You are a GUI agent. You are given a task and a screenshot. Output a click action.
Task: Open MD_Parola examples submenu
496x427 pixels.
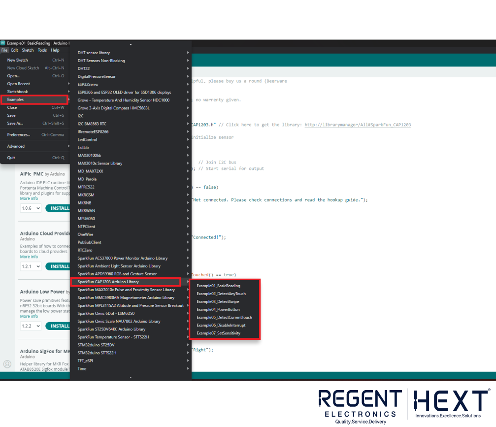coord(131,179)
